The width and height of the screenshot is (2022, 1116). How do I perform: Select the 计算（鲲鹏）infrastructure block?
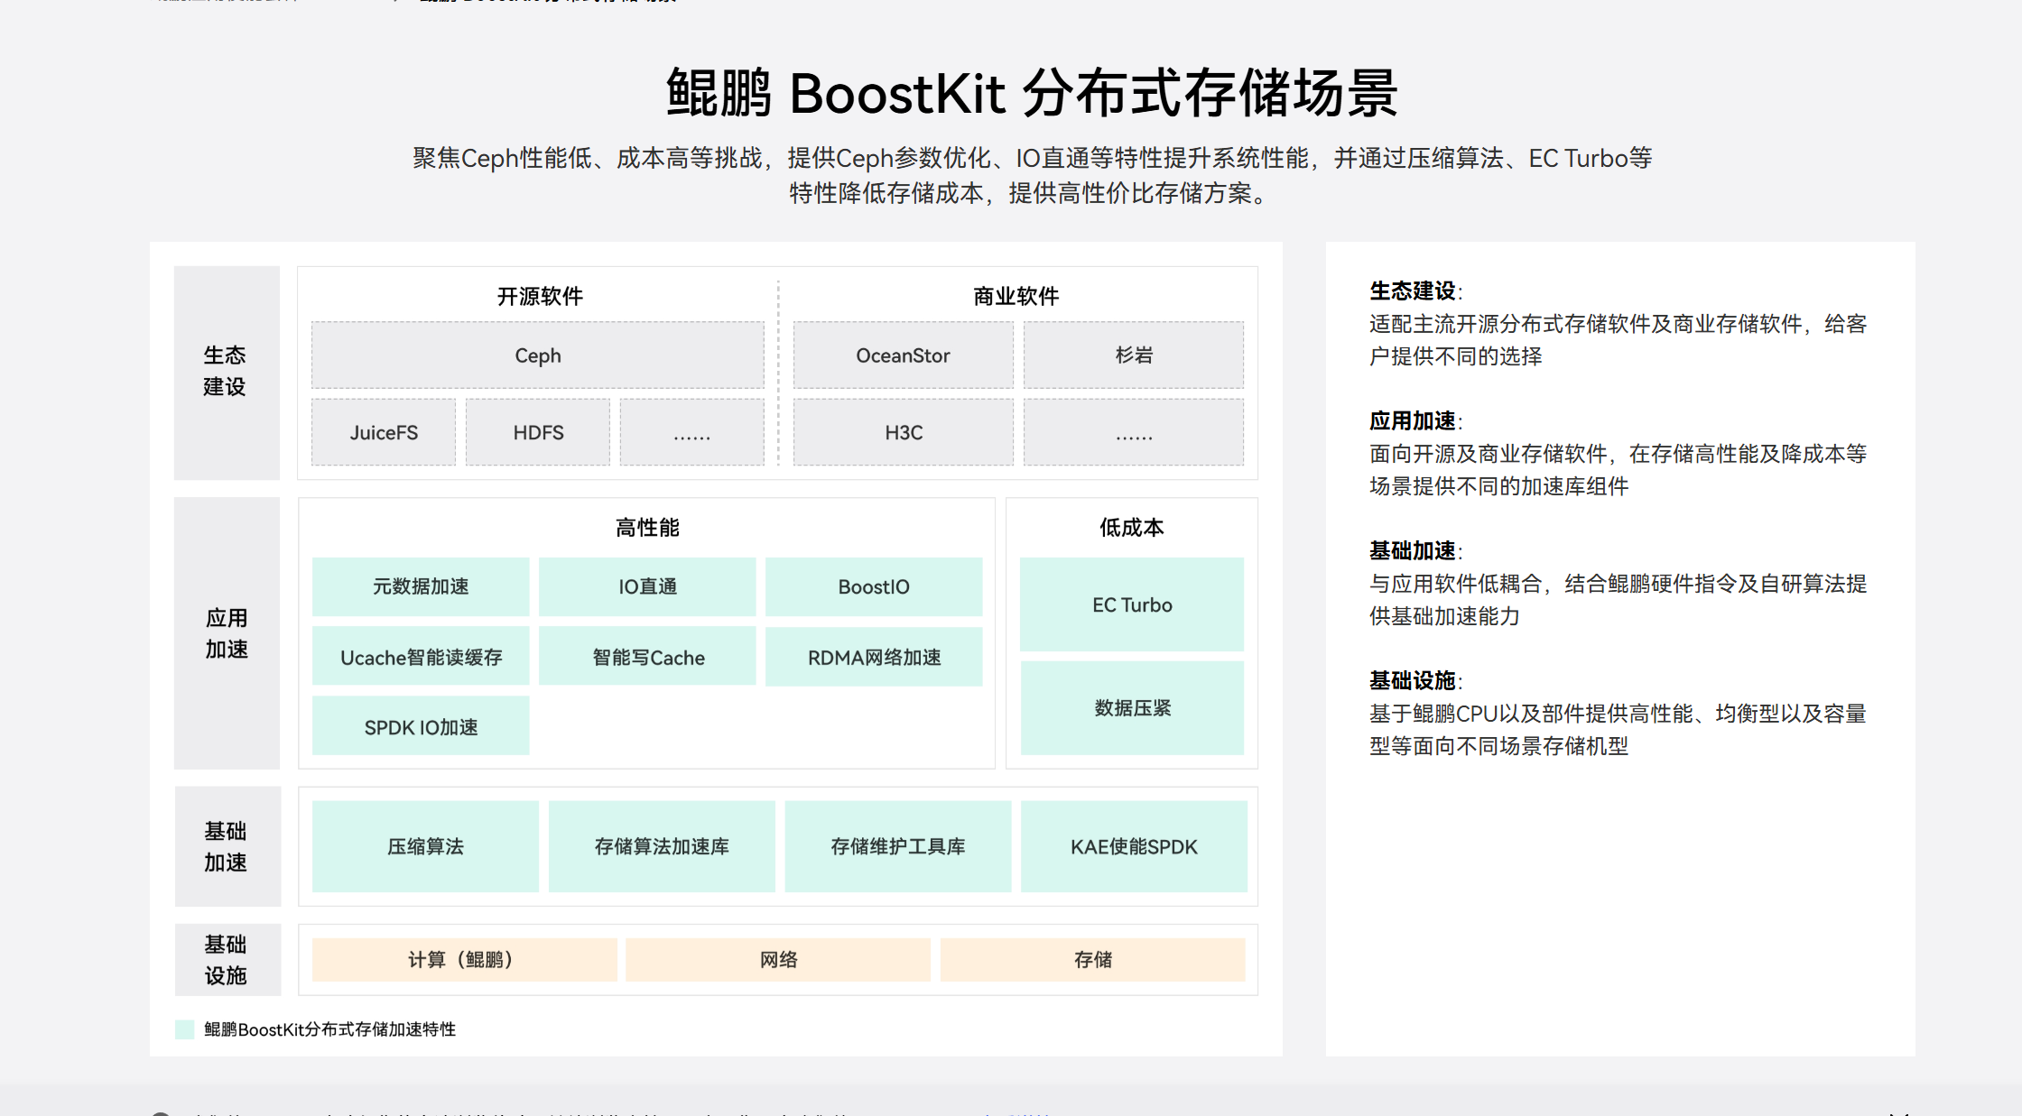[x=464, y=959]
